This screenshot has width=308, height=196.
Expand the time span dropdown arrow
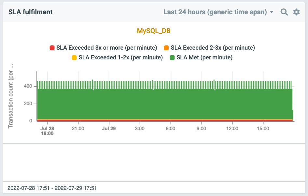coord(272,12)
